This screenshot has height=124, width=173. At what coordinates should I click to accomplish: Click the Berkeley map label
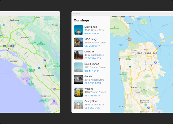coord(14,20)
